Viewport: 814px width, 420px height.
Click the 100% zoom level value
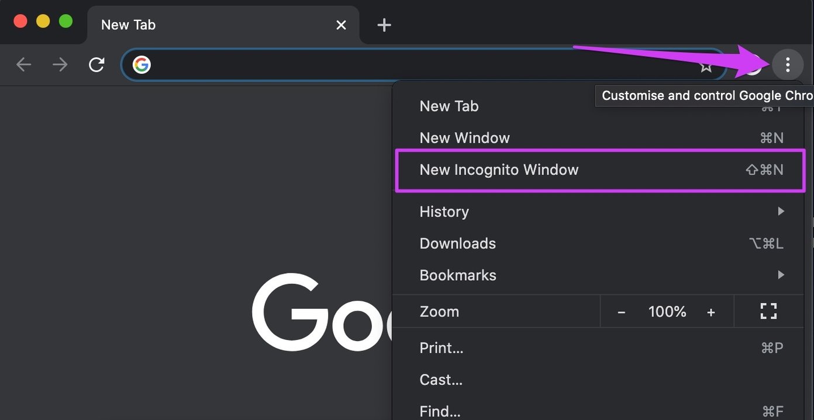coord(667,312)
